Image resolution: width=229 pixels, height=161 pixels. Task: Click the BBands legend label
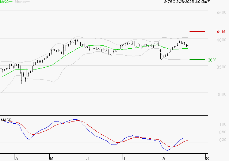(20, 2)
